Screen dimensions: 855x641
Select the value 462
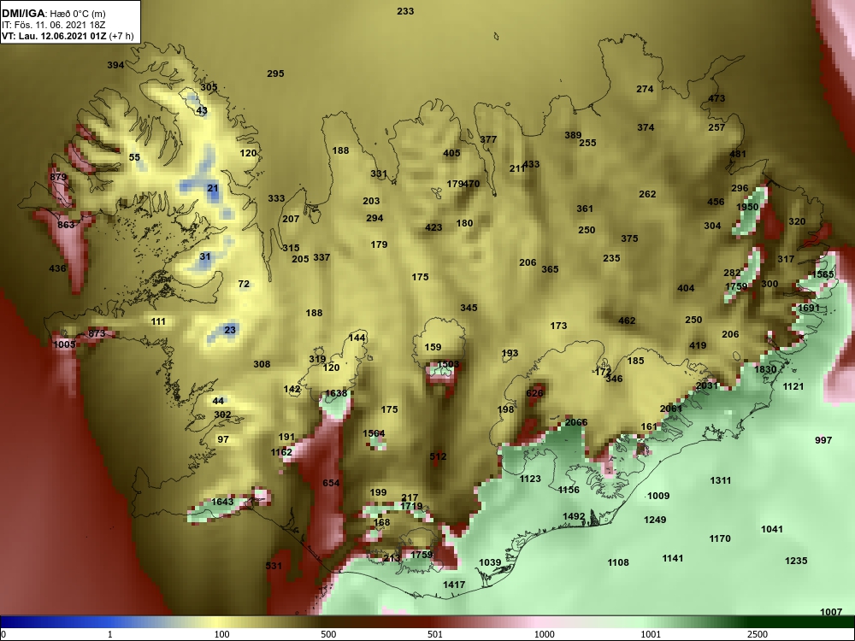point(627,320)
